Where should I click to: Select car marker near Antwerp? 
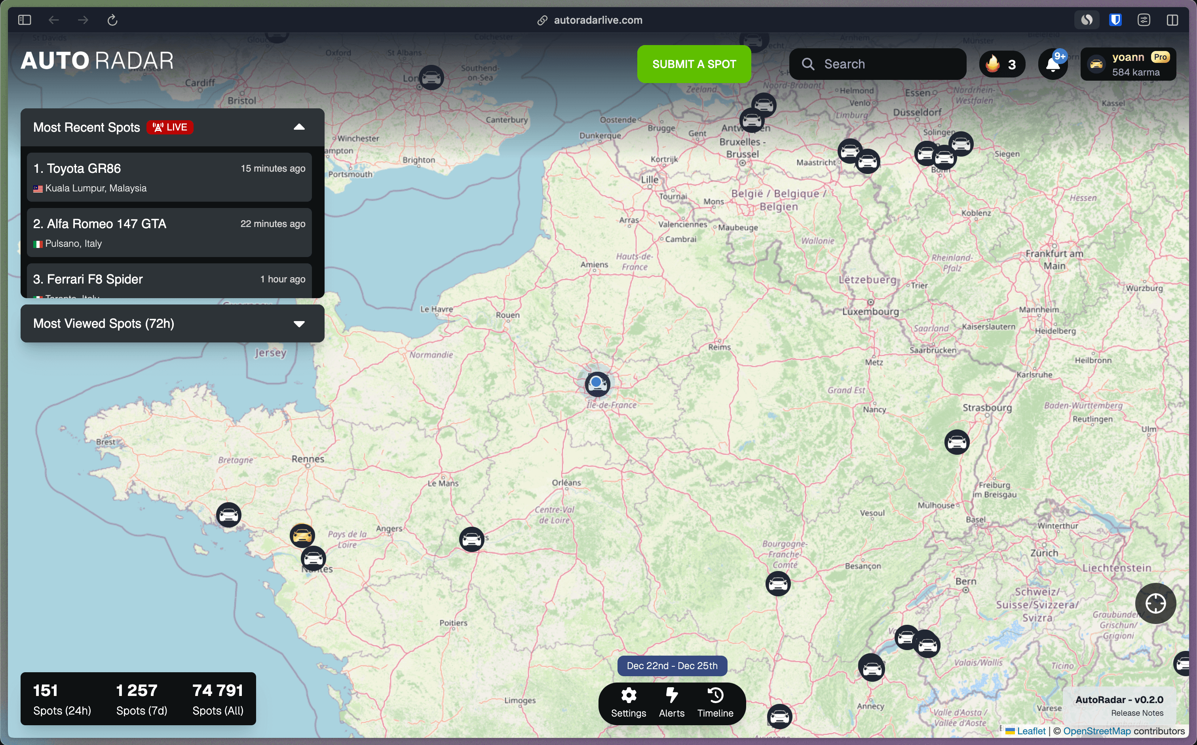pos(752,120)
